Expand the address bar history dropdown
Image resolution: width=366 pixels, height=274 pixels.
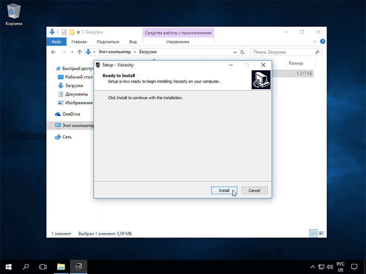tap(235, 52)
